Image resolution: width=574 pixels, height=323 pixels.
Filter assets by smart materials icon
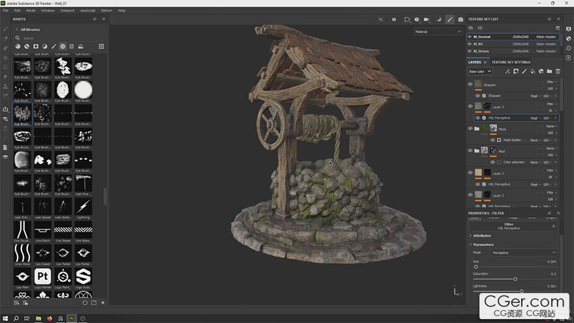click(x=27, y=46)
